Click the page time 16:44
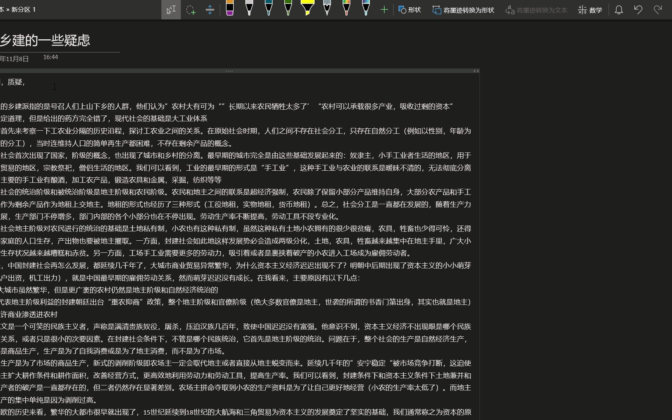The height and width of the screenshot is (420, 672). [x=51, y=57]
